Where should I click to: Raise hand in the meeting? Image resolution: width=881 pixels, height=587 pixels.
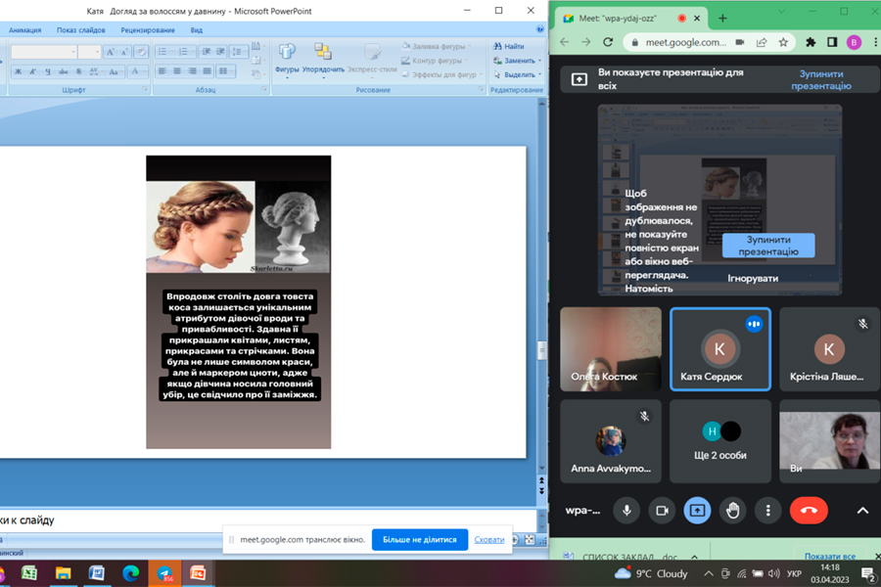(x=732, y=510)
